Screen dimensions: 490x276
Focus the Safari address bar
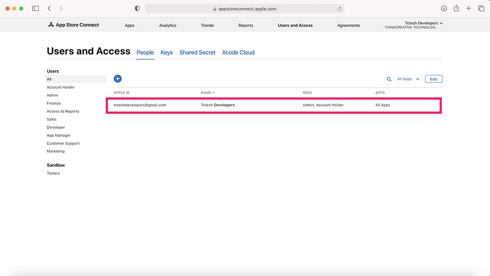click(x=245, y=9)
